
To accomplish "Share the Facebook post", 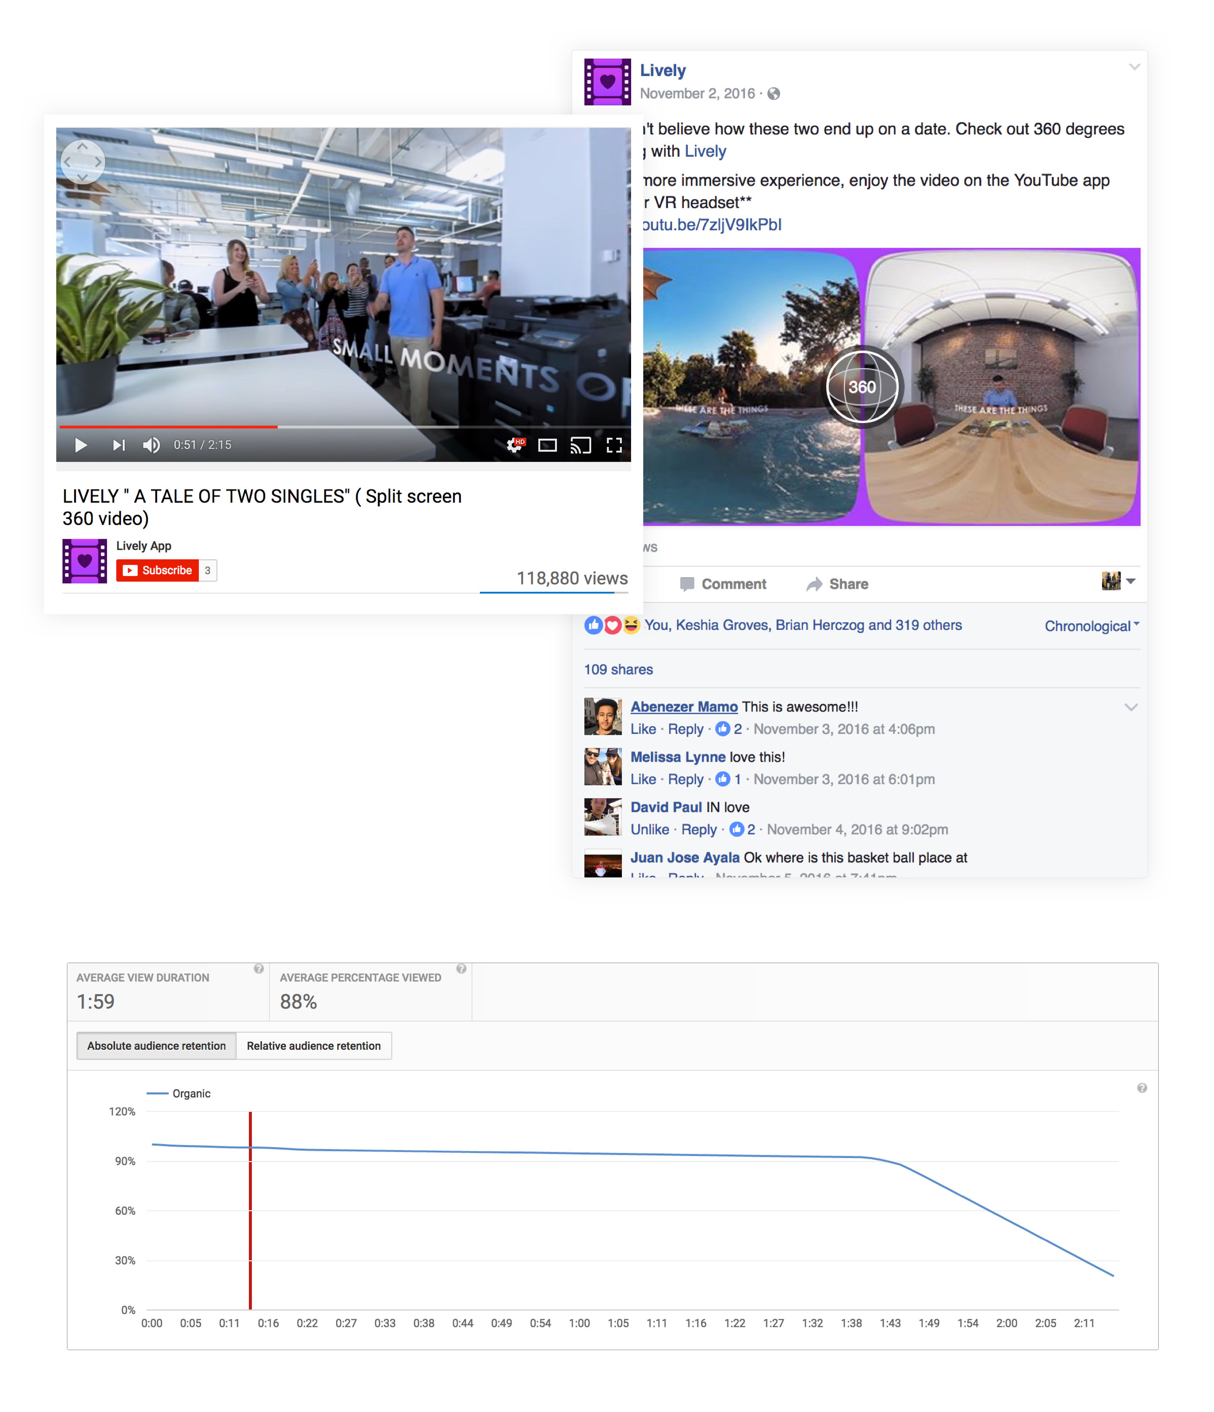I will pyautogui.click(x=837, y=584).
